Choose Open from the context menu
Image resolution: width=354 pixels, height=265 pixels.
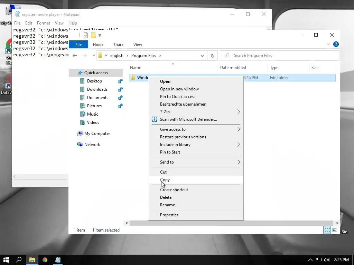(196, 81)
